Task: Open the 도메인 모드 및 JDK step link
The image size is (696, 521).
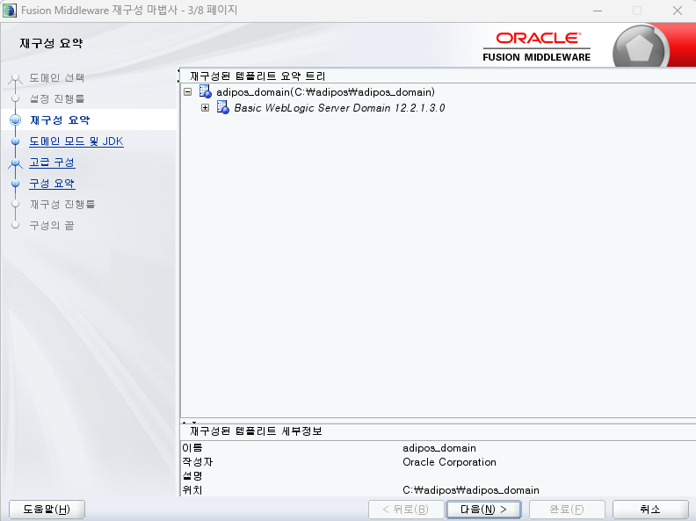Action: point(76,141)
